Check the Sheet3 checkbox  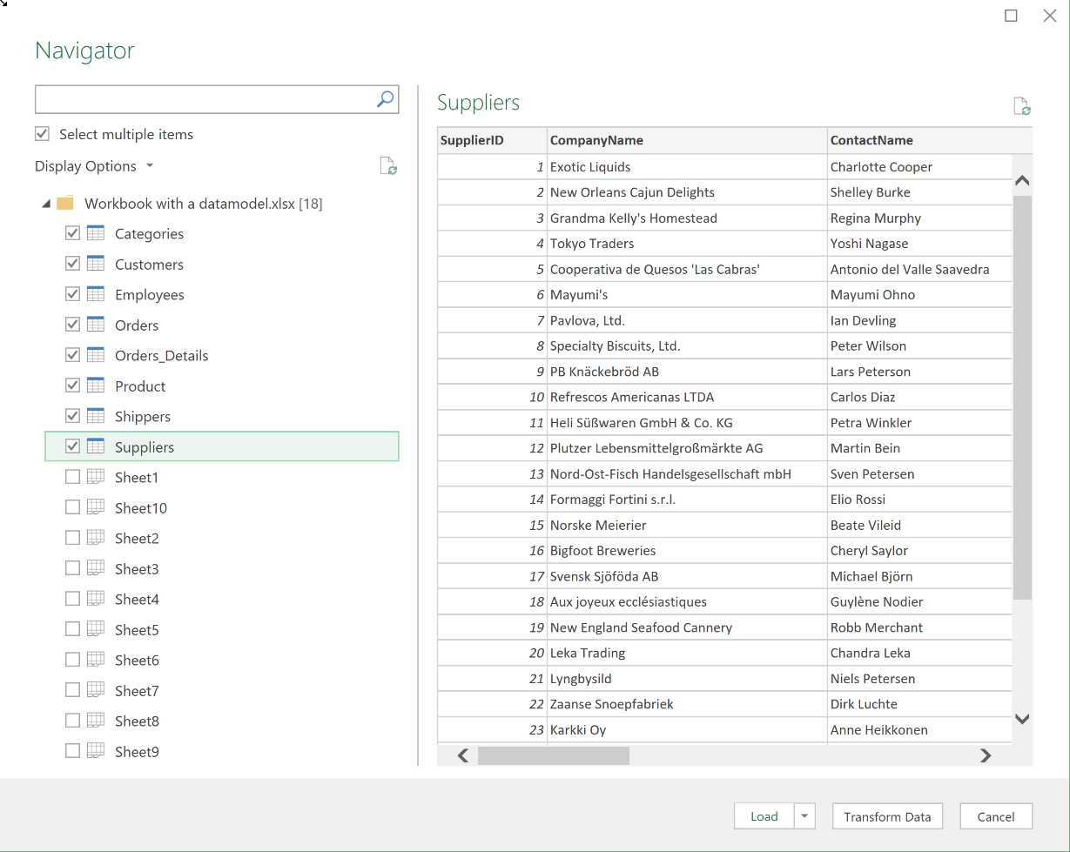tap(72, 568)
